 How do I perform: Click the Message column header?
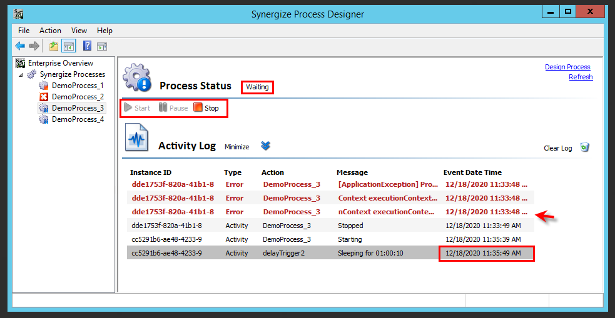click(352, 172)
